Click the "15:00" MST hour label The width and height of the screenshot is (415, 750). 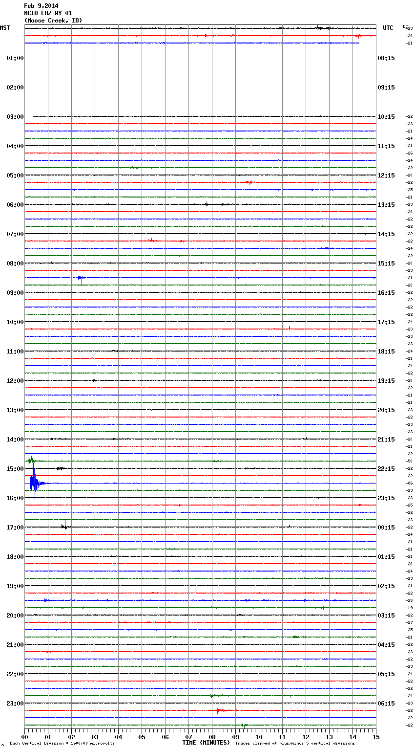click(15, 469)
